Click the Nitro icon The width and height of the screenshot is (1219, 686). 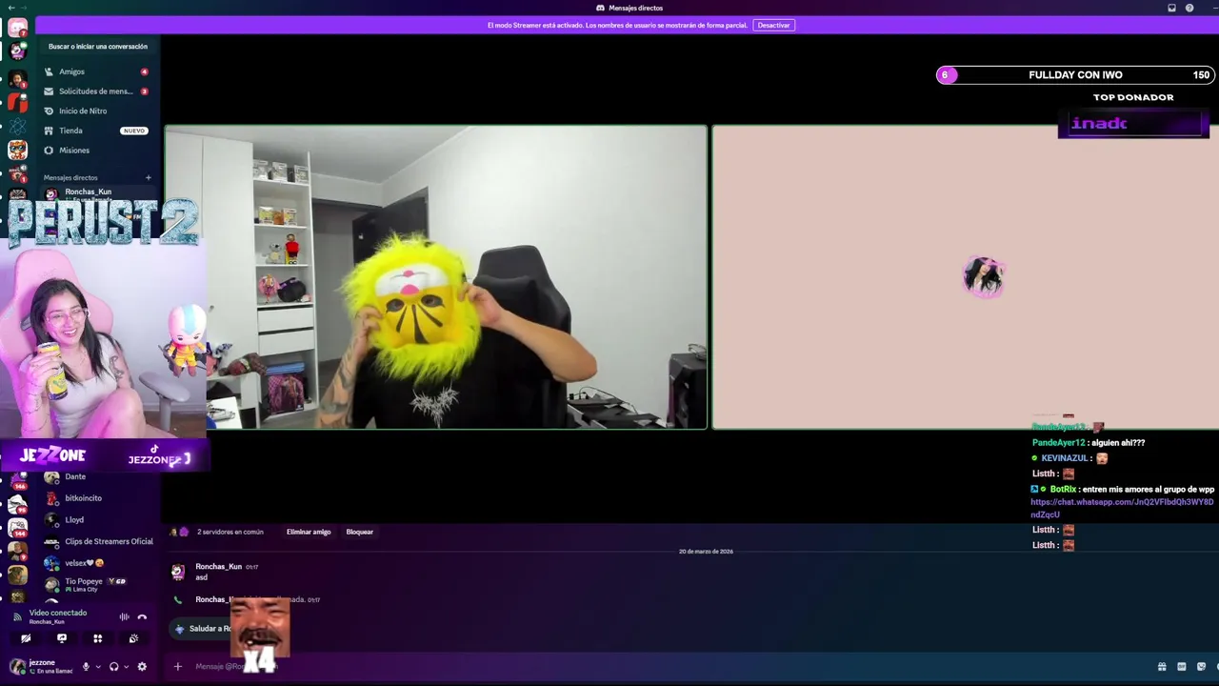[x=49, y=111]
